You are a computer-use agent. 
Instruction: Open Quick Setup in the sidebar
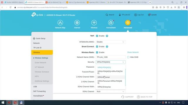pos(39,38)
